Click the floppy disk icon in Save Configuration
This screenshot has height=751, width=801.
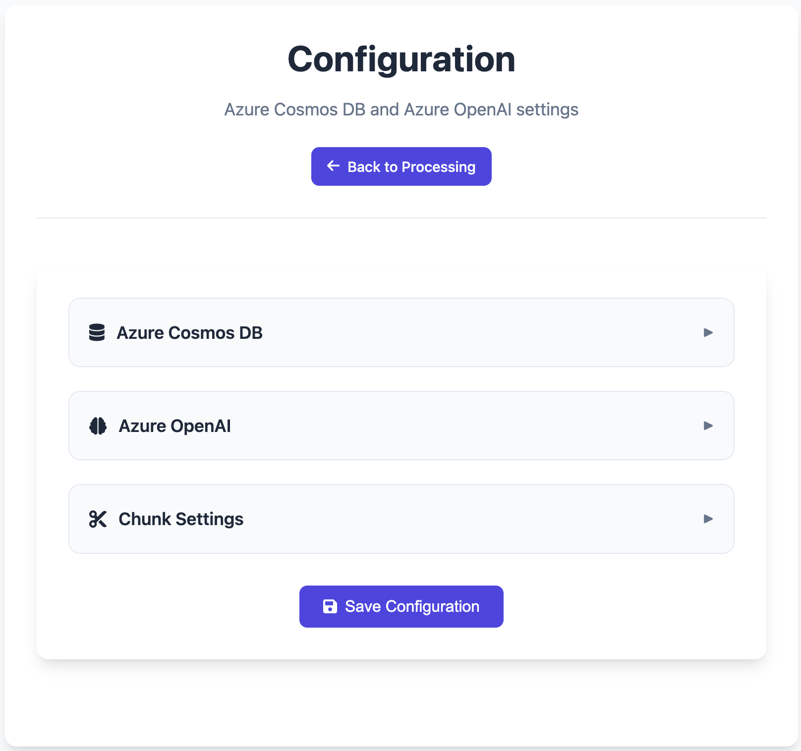330,606
